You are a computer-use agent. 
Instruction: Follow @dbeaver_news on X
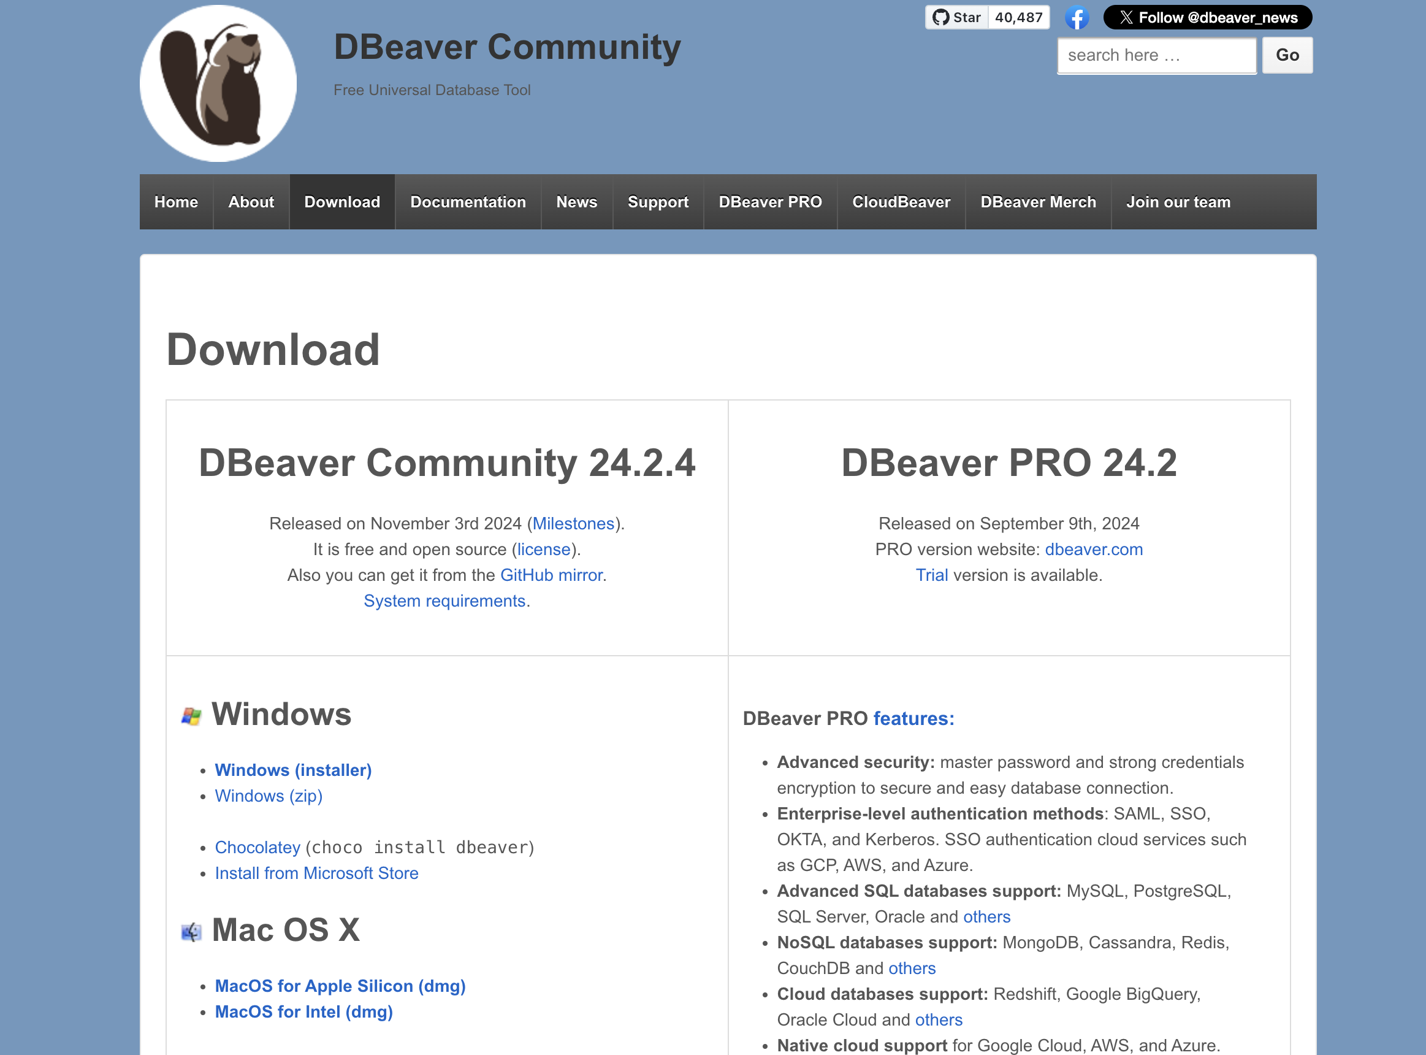pos(1207,17)
